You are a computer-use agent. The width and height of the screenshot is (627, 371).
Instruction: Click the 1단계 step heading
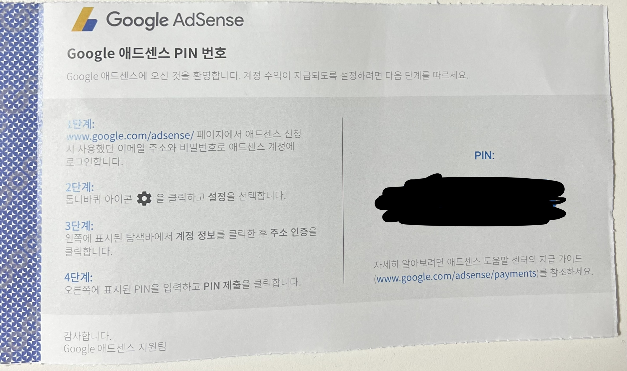coord(81,124)
